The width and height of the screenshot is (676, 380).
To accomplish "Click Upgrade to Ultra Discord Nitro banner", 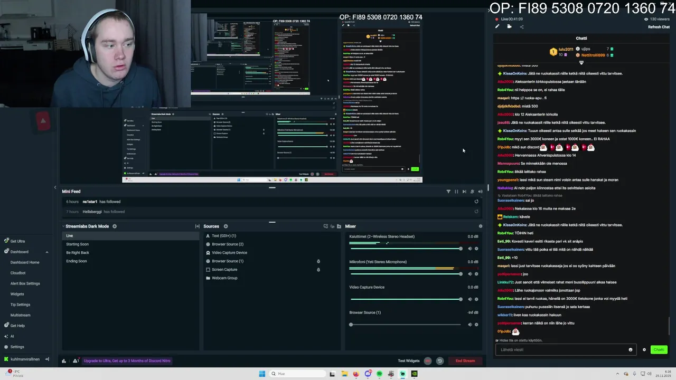I will tap(127, 361).
